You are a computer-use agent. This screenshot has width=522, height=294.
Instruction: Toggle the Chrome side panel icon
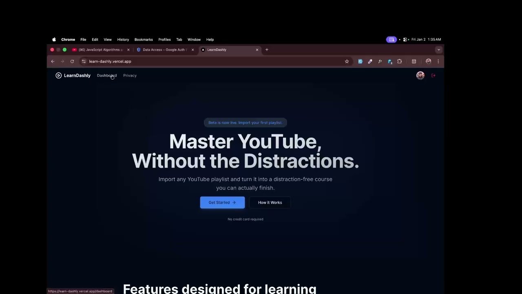pos(414,61)
